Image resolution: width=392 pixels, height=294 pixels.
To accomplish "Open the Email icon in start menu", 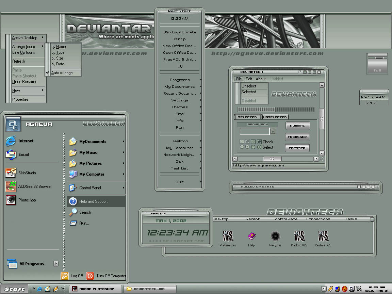I will click(x=11, y=154).
